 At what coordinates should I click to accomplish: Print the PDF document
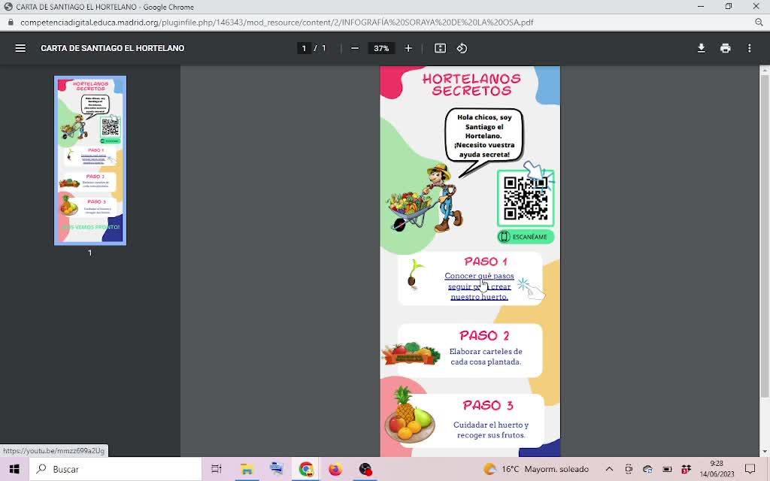(726, 48)
